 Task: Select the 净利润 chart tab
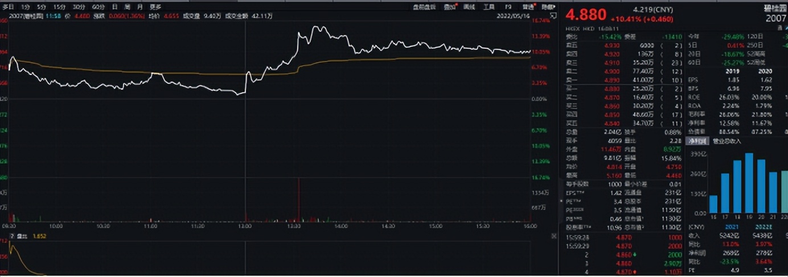click(697, 141)
